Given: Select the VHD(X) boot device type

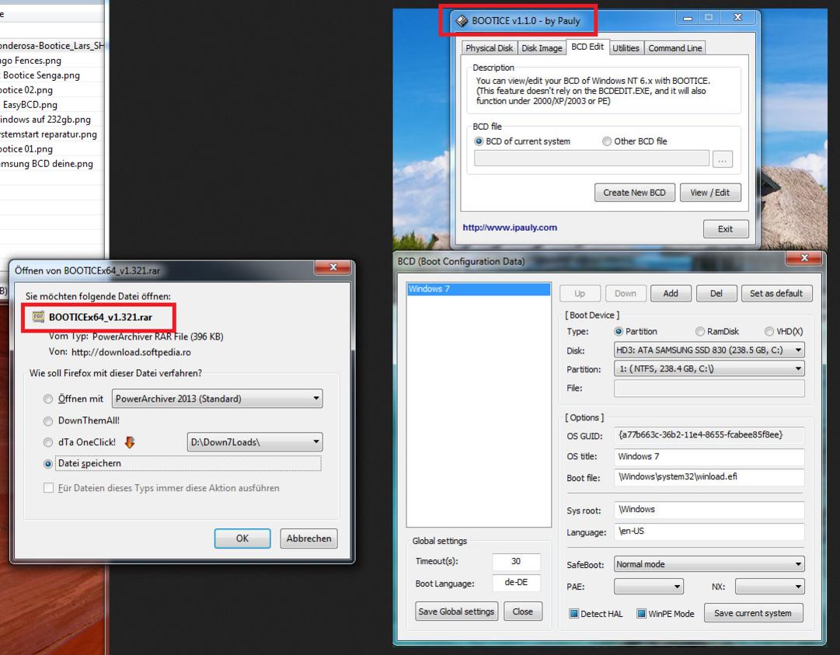Looking at the screenshot, I should coord(769,332).
